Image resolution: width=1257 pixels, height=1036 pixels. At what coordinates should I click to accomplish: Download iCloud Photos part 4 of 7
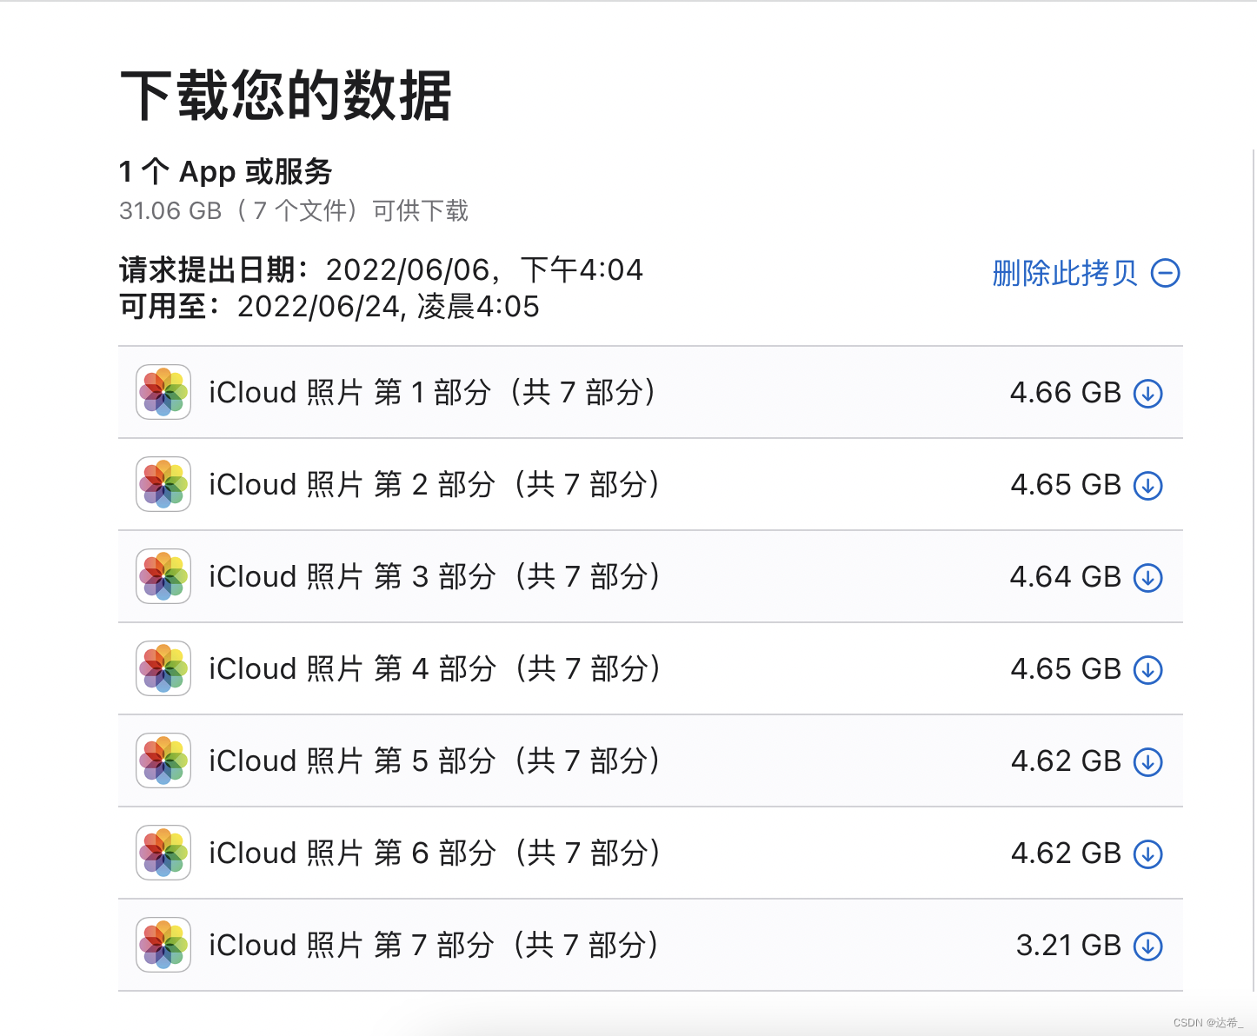pos(1147,669)
